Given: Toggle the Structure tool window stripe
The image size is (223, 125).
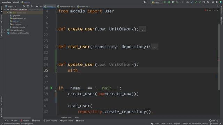Looking at the screenshot, I should [x=1, y=100].
